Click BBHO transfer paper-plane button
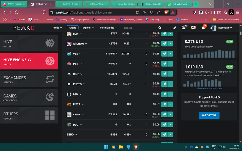 click(164, 135)
